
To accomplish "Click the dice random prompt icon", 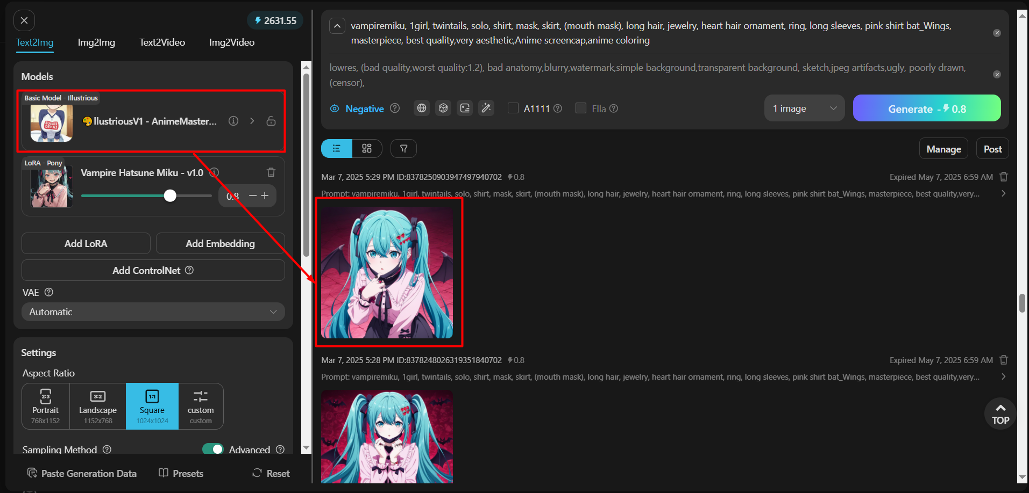I will (443, 108).
